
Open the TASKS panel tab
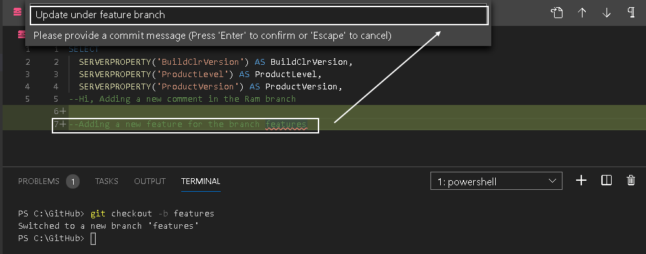(x=107, y=181)
